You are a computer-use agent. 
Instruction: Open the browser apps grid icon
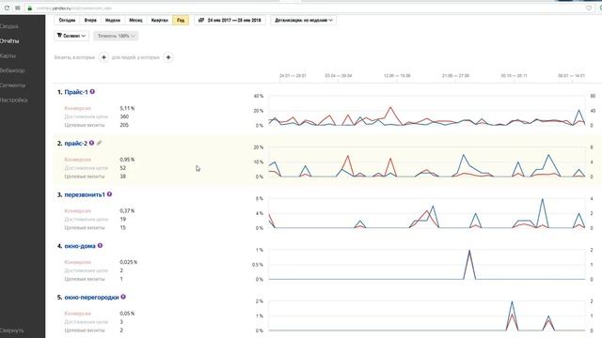pos(18,8)
